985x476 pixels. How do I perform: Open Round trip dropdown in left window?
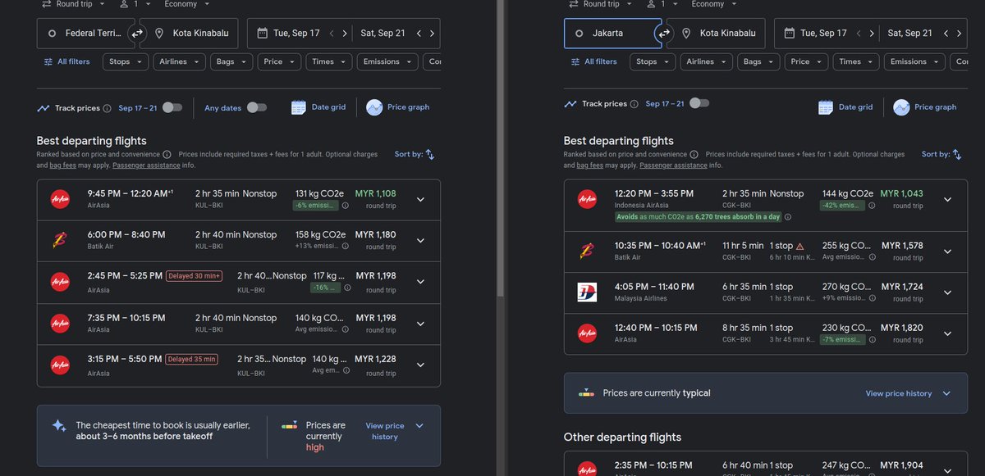click(x=72, y=4)
